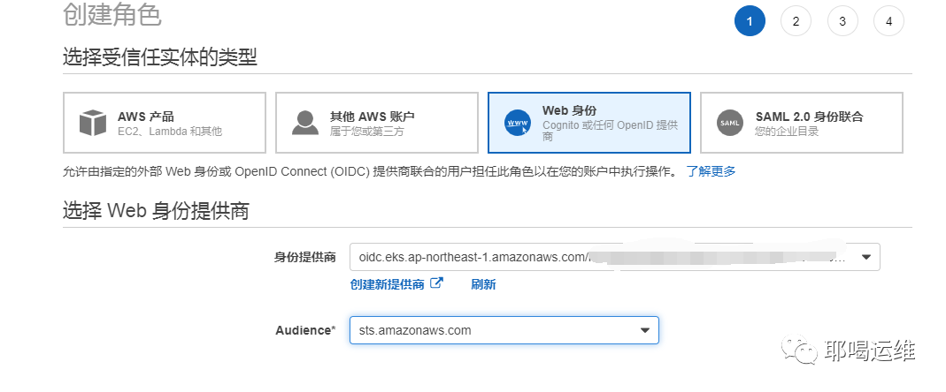Go to wizard step 2 circle
946x392 pixels.
796,22
